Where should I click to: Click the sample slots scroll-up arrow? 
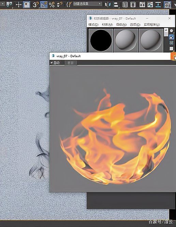[166, 30]
